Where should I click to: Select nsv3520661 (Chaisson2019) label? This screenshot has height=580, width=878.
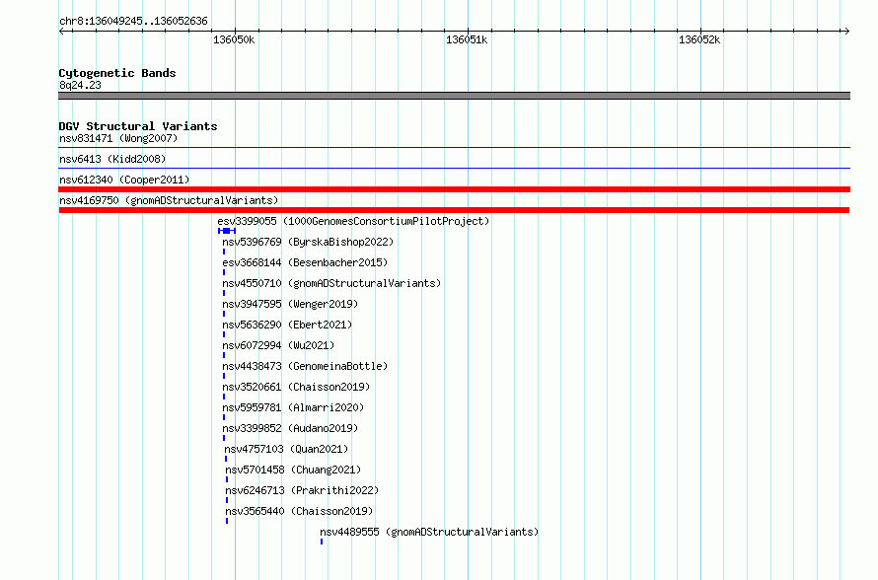pyautogui.click(x=296, y=387)
